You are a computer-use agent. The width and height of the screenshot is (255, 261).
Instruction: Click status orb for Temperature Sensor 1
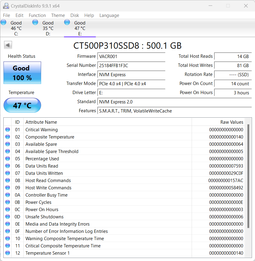point(8,253)
